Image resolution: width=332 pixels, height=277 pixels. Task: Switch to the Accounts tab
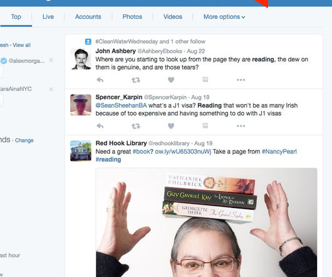(x=88, y=17)
